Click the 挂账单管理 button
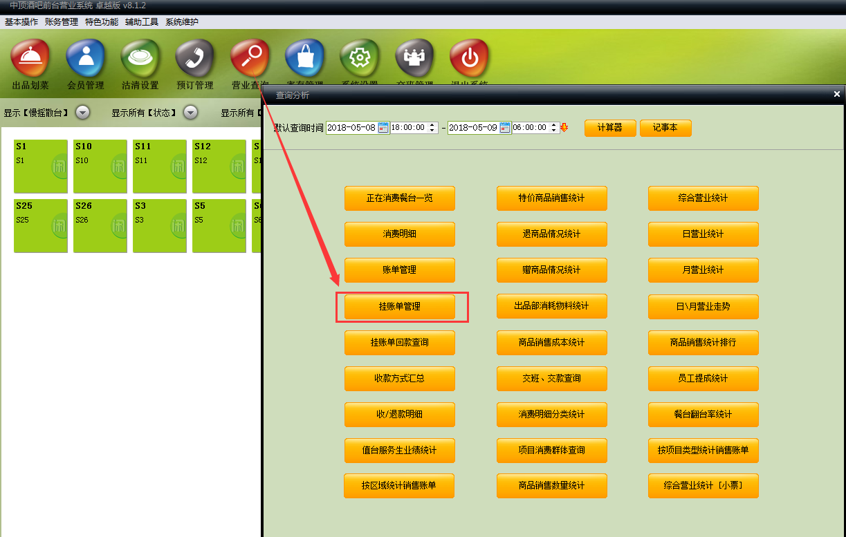846x537 pixels. tap(400, 306)
